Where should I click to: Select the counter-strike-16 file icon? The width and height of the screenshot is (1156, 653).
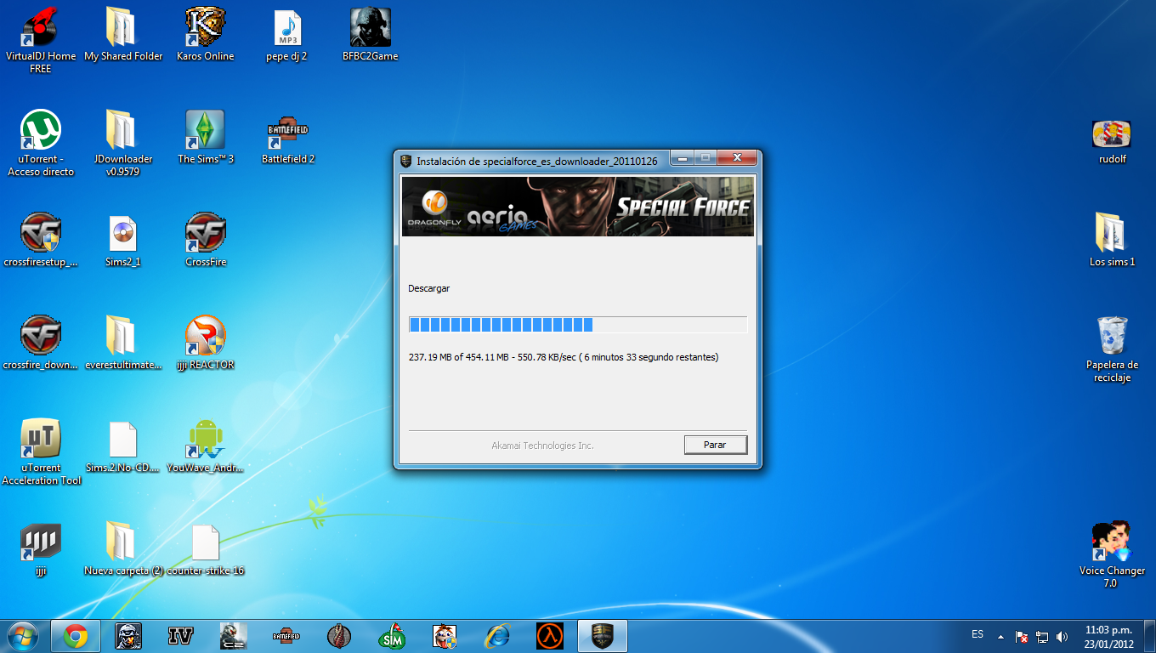206,549
